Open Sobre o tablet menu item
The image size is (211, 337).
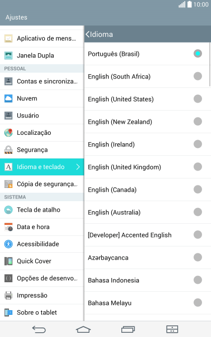pos(42,312)
